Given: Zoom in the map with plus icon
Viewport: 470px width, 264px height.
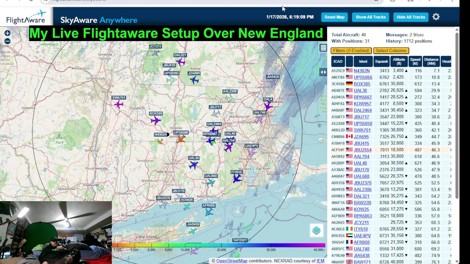Looking at the screenshot, I should coord(7,33).
